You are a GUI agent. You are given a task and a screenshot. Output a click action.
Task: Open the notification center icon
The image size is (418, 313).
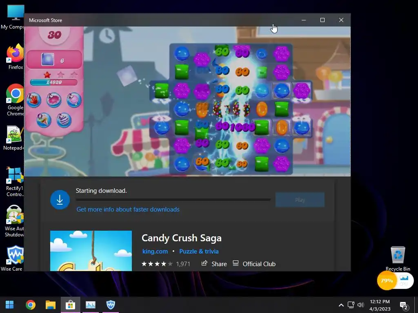404,306
